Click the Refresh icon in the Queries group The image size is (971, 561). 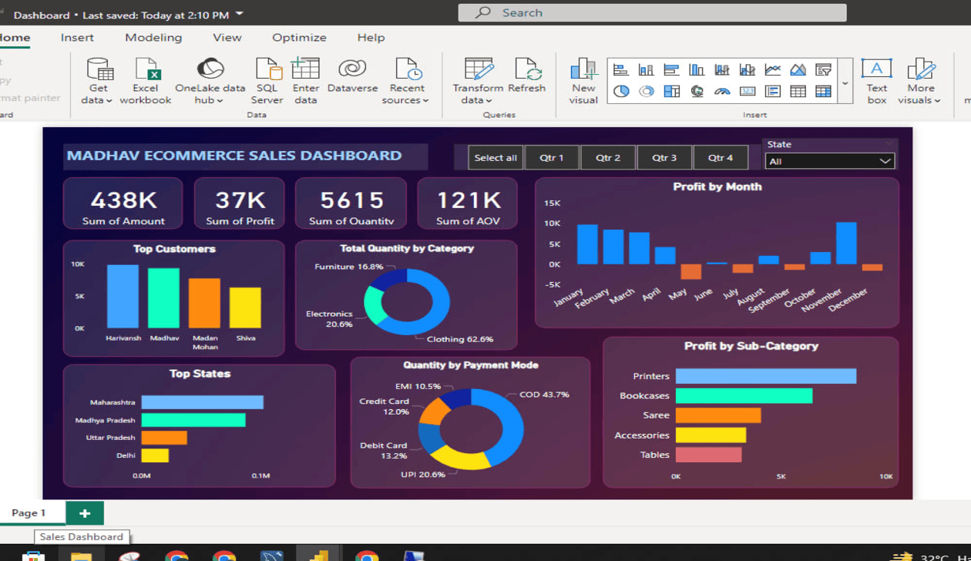click(x=528, y=77)
